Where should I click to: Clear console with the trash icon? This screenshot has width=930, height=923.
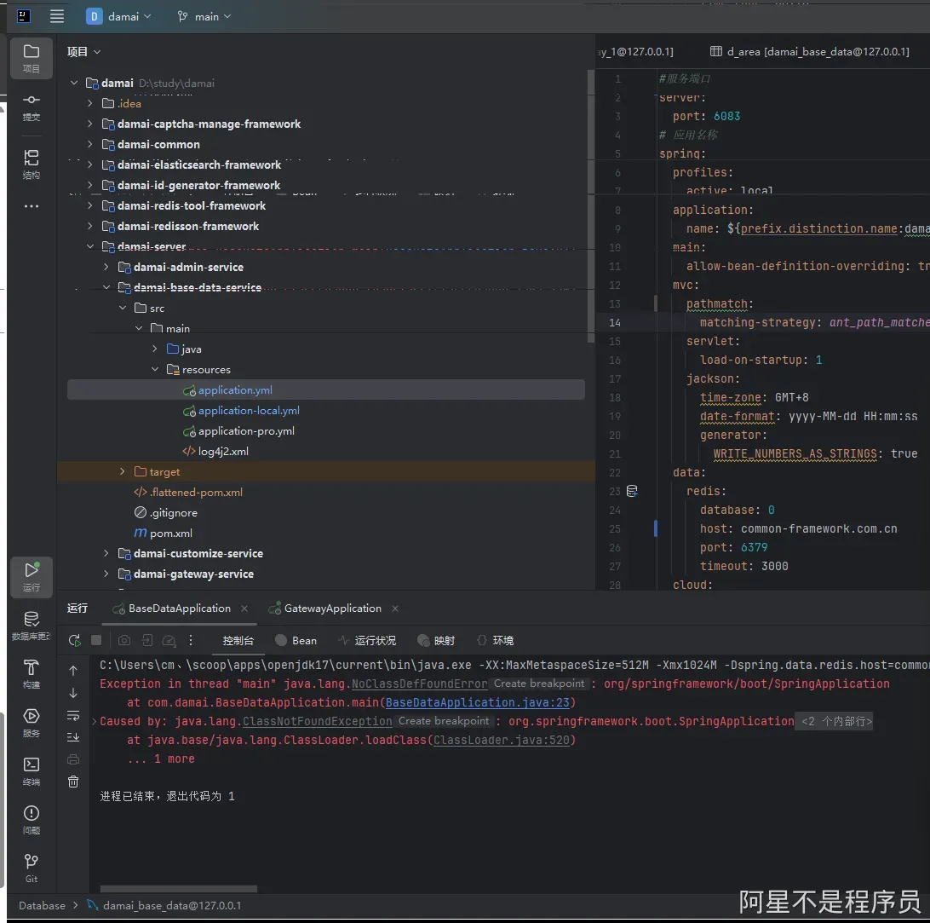pyautogui.click(x=73, y=782)
